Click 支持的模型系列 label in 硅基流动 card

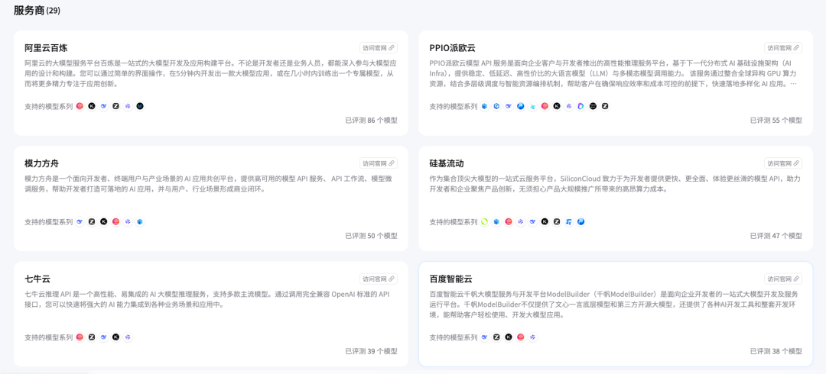[453, 222]
